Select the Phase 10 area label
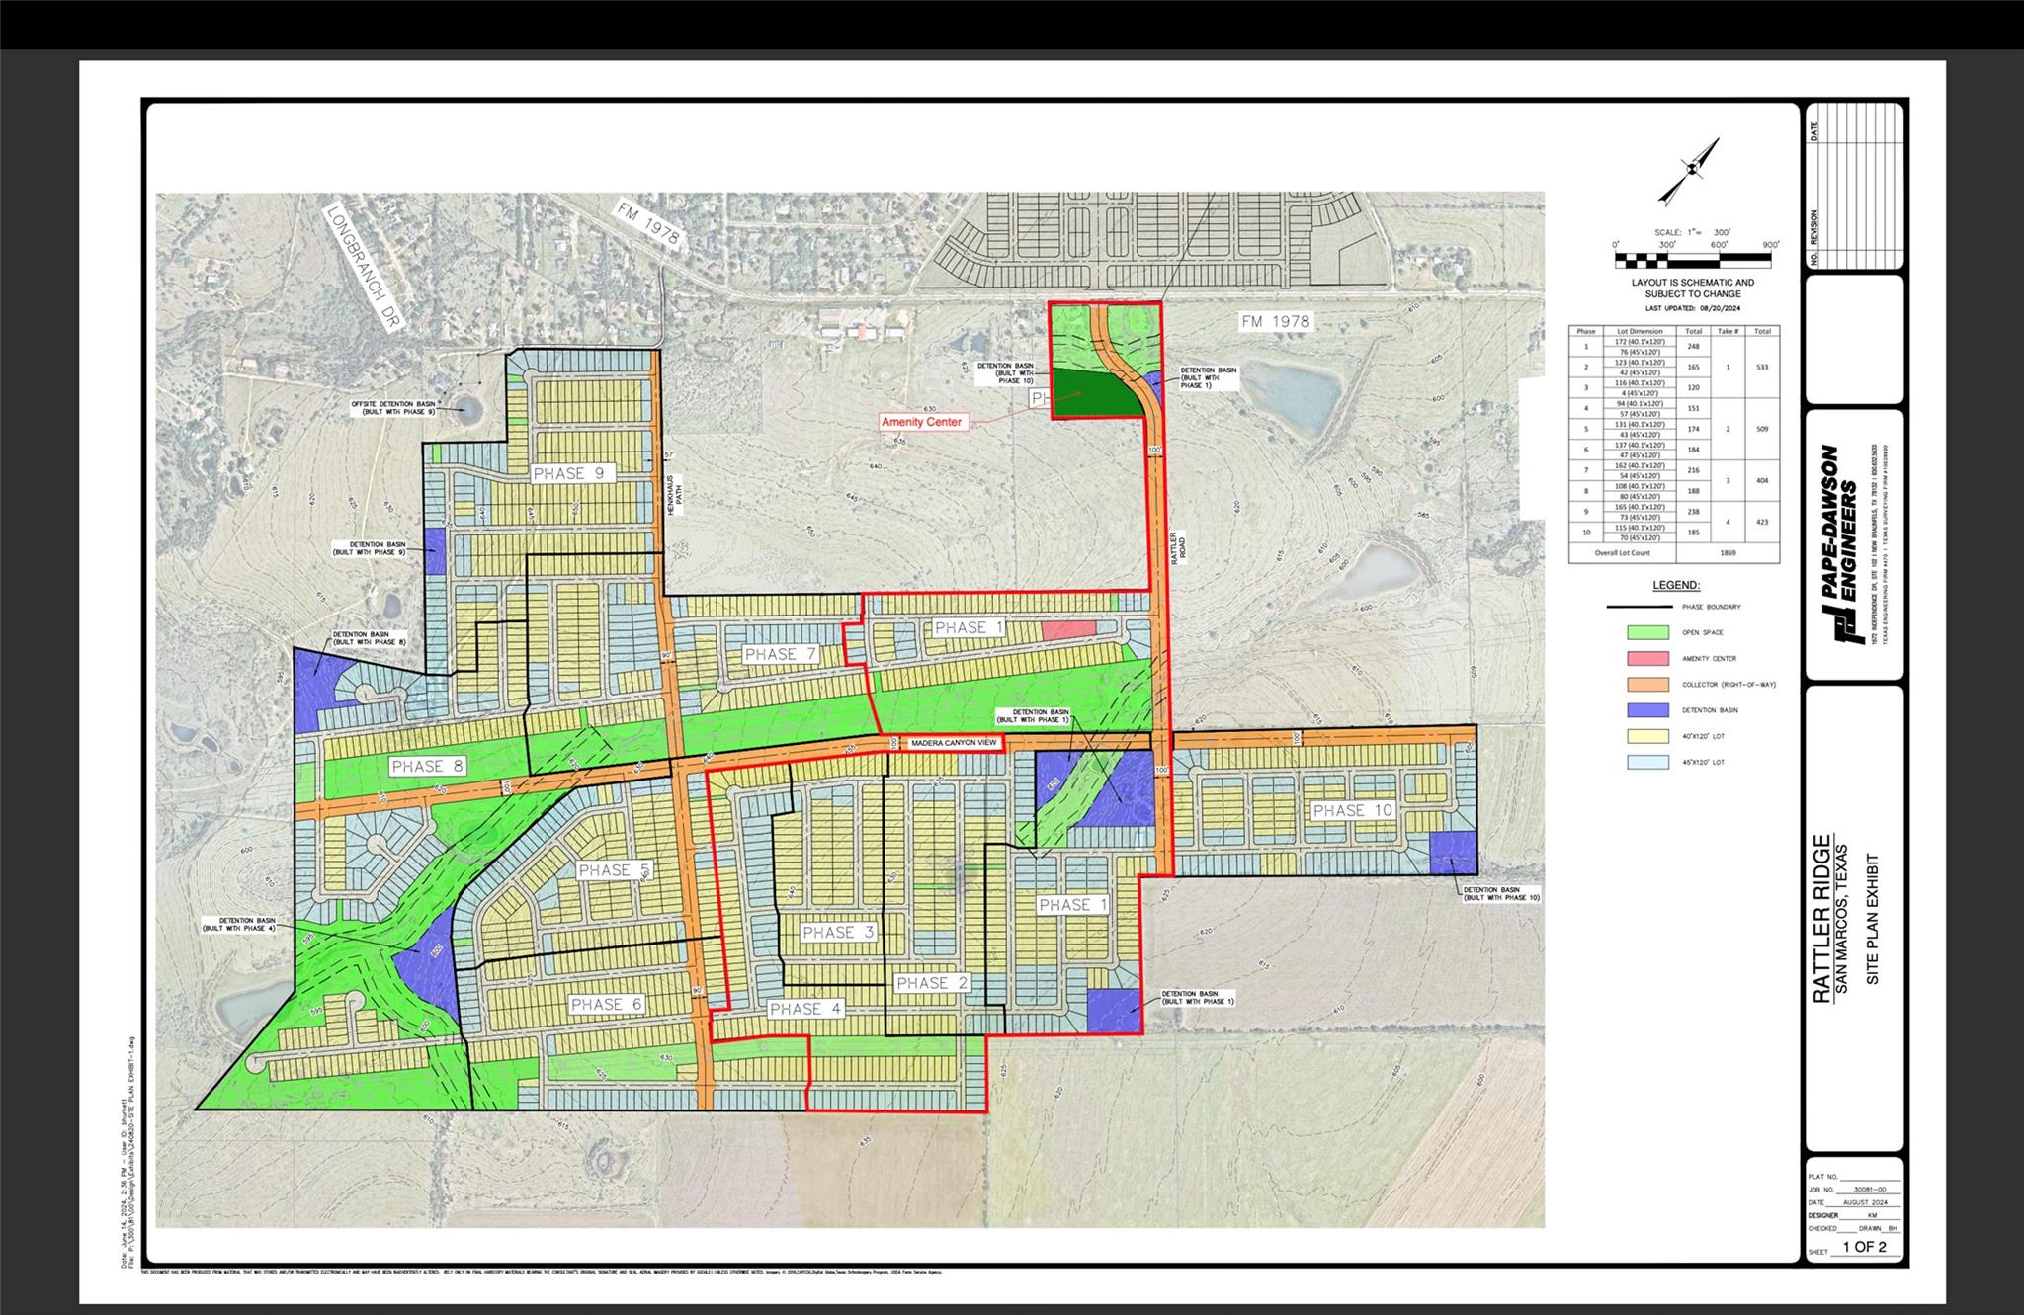The image size is (2024, 1315). click(1352, 810)
